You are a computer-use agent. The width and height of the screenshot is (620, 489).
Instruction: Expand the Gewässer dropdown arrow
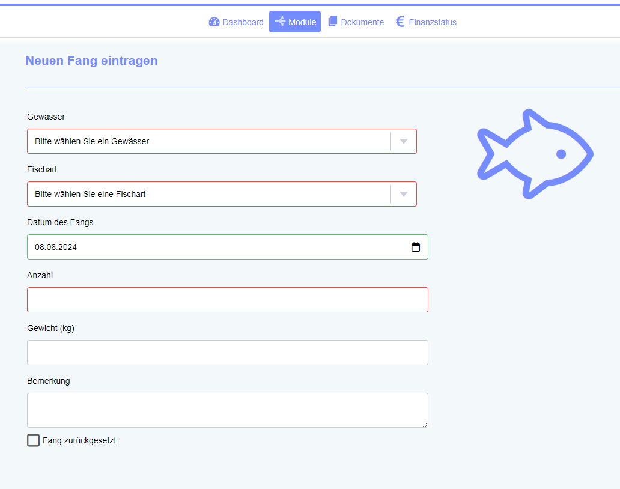(x=404, y=141)
